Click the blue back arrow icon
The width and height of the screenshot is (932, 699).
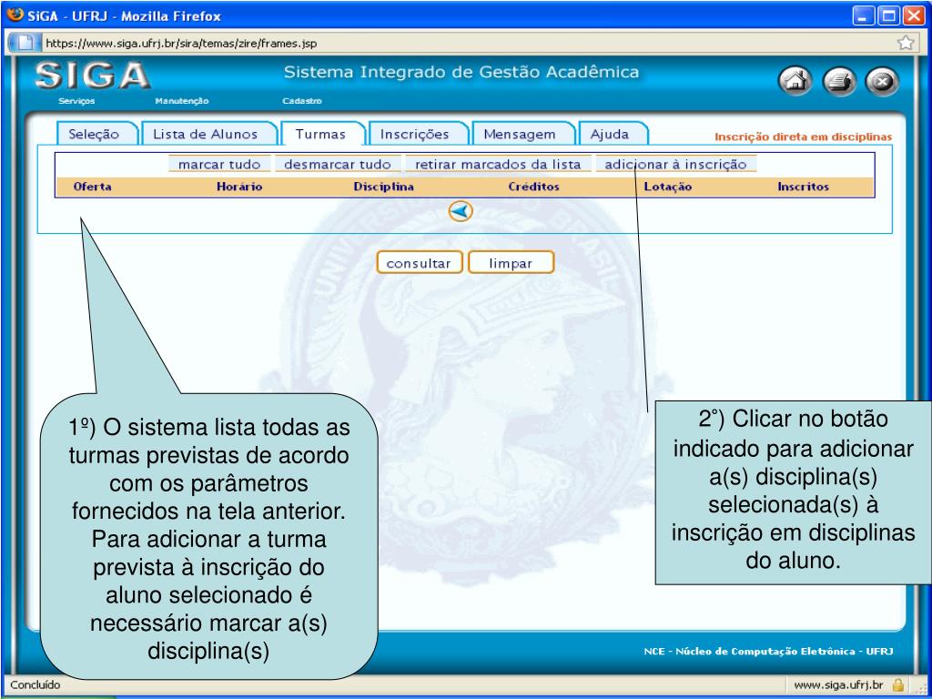pyautogui.click(x=461, y=211)
